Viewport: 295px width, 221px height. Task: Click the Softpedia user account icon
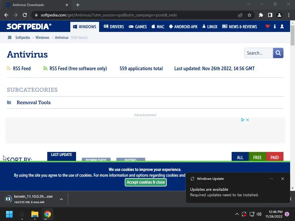282,26
